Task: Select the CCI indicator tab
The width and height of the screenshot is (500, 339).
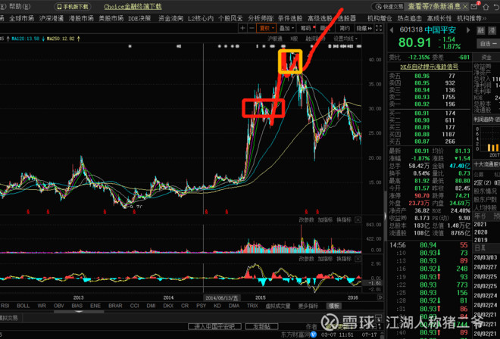Action: click(x=134, y=306)
